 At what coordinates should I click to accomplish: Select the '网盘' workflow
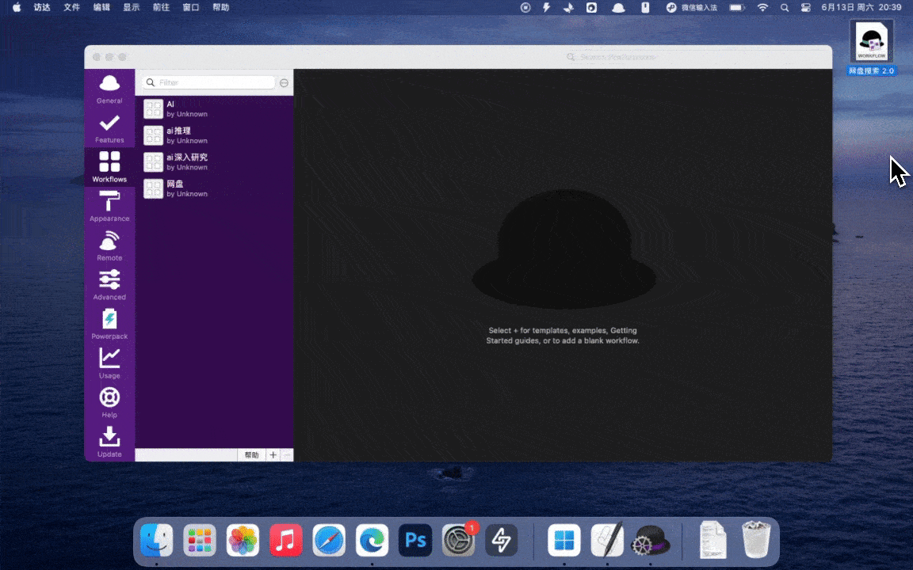coord(214,188)
